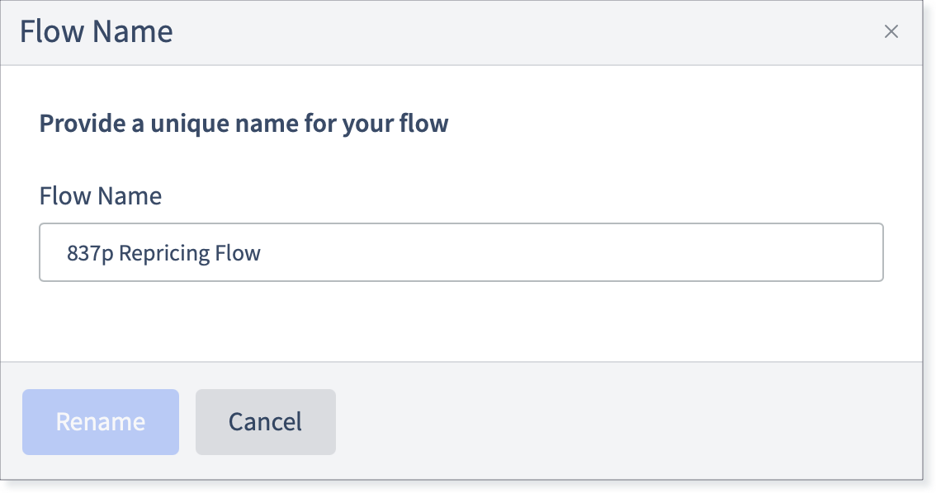Click the '837p Repricing Flow' text in field
Image resolution: width=936 pixels, height=493 pixels.
coord(163,253)
